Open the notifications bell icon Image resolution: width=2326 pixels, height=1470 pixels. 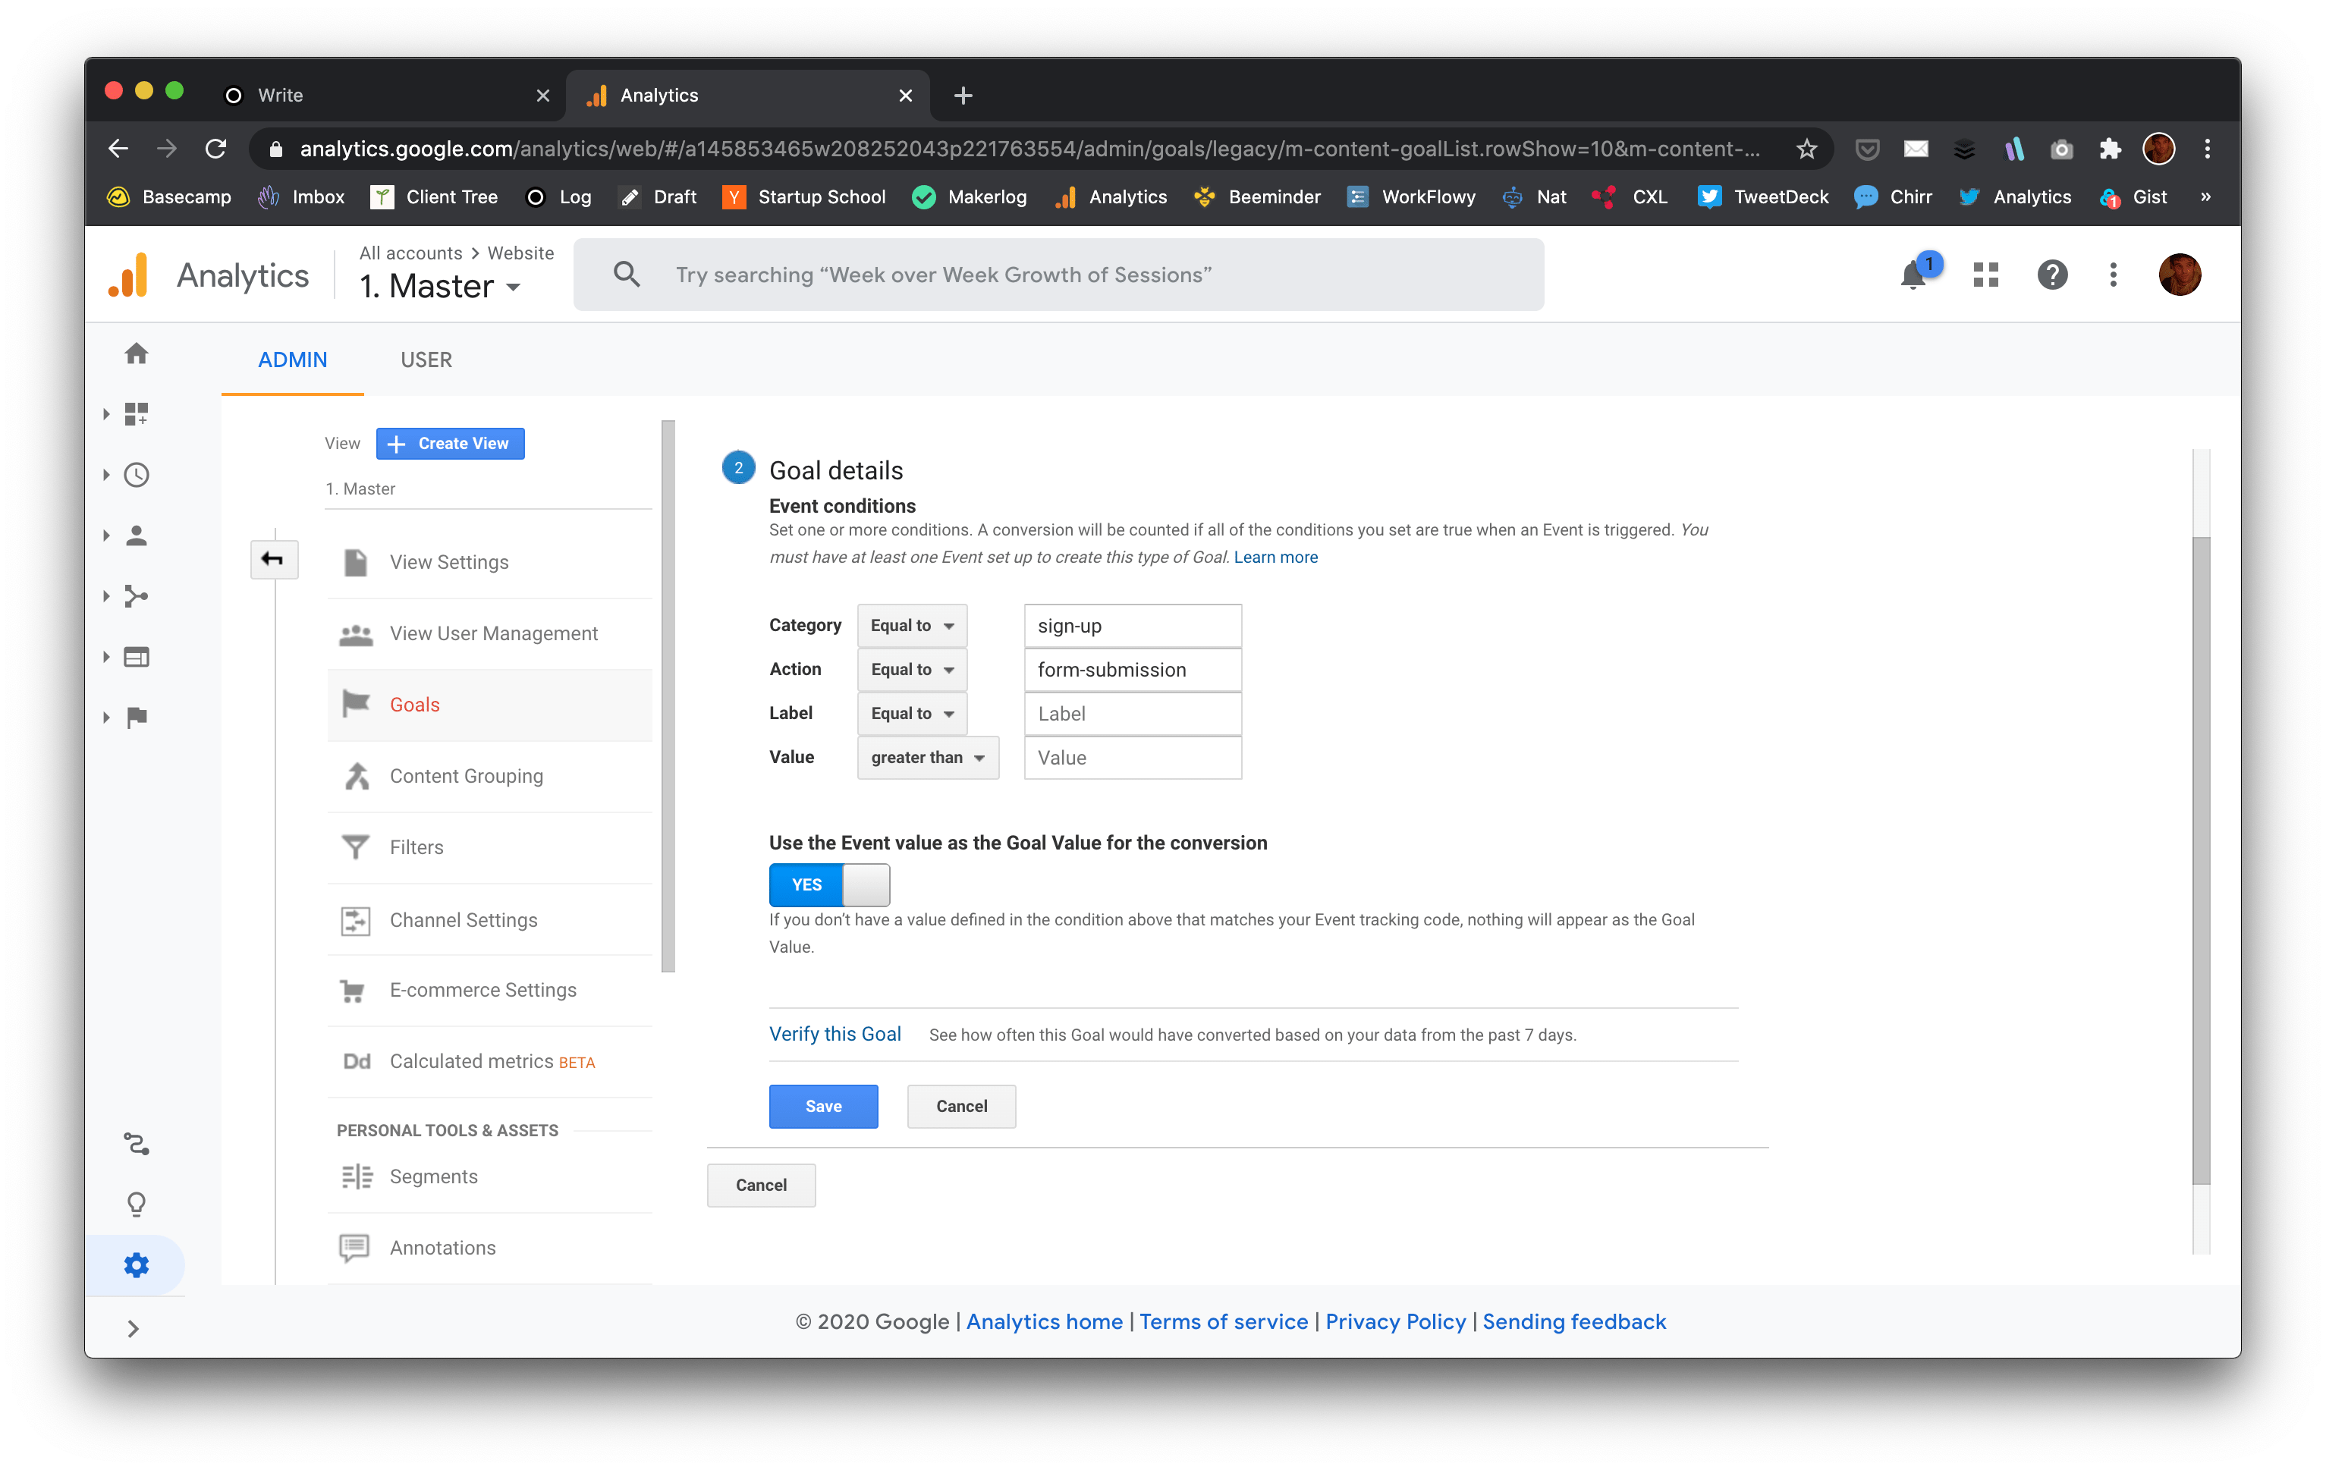click(1913, 275)
